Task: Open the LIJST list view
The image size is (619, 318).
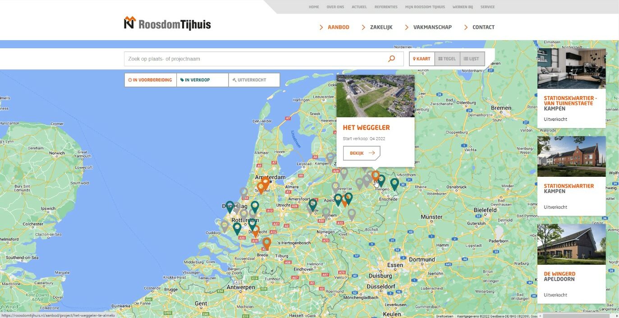Action: [472, 58]
